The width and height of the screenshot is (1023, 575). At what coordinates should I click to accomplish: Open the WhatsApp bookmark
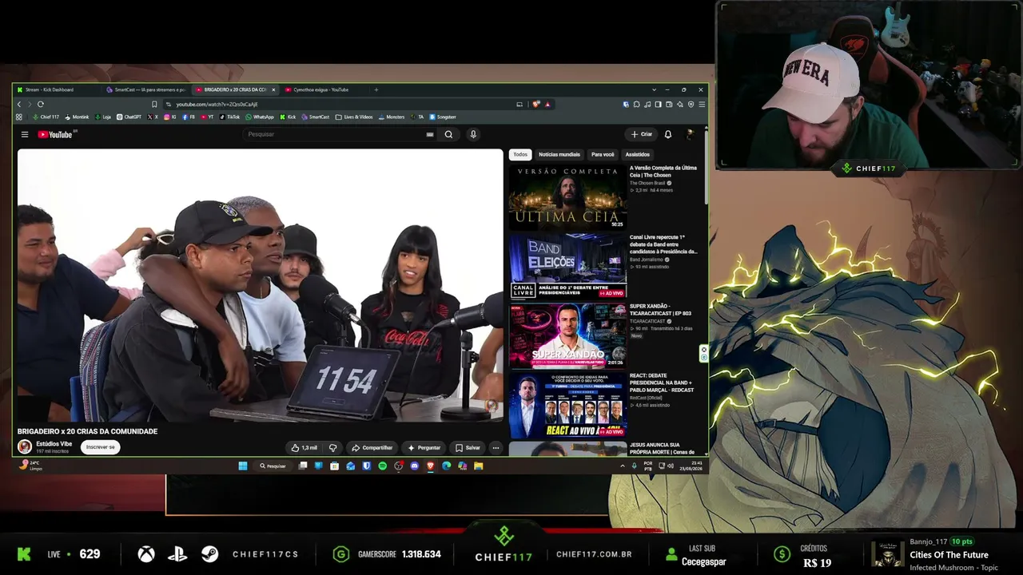260,117
